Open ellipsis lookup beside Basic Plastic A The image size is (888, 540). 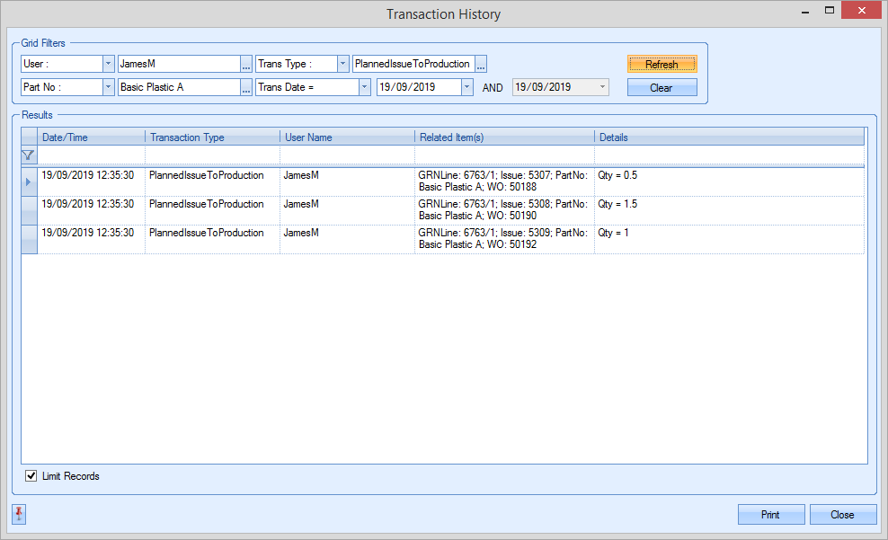tap(246, 88)
